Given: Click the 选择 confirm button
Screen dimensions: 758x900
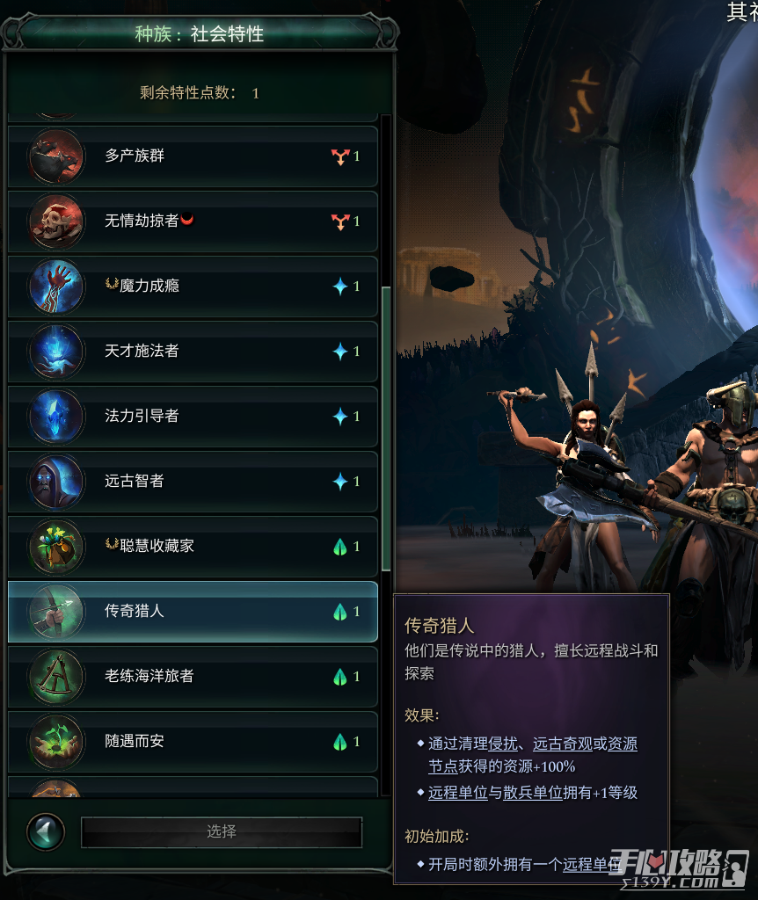Looking at the screenshot, I should click(222, 831).
